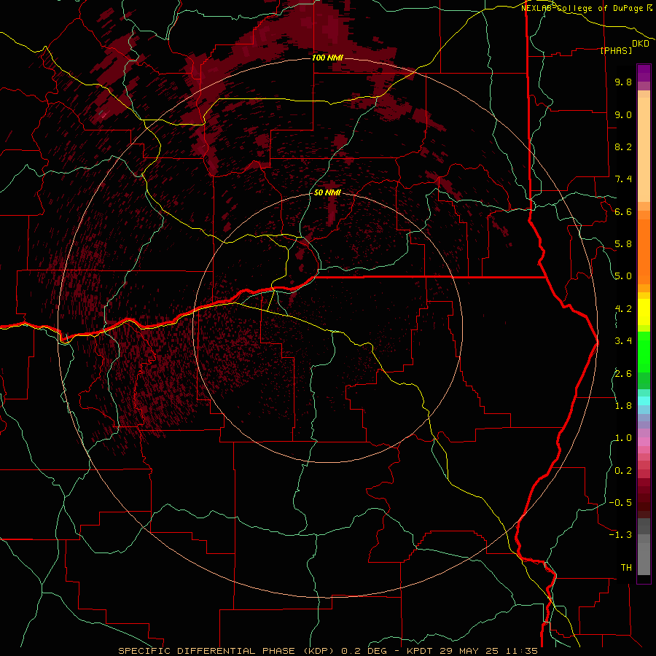The image size is (656, 656).
Task: Pick the bright green segment of the color bar
Action: coord(644,352)
